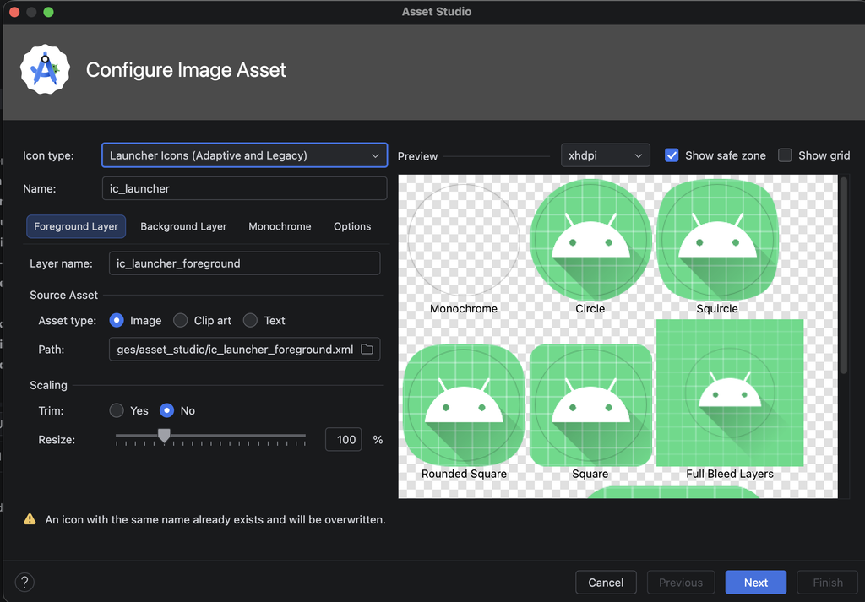Image resolution: width=865 pixels, height=602 pixels.
Task: Click the Previous button
Action: point(681,582)
